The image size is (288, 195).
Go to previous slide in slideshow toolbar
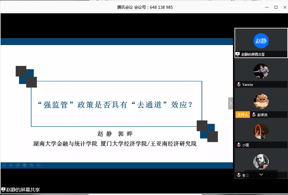pos(4,165)
